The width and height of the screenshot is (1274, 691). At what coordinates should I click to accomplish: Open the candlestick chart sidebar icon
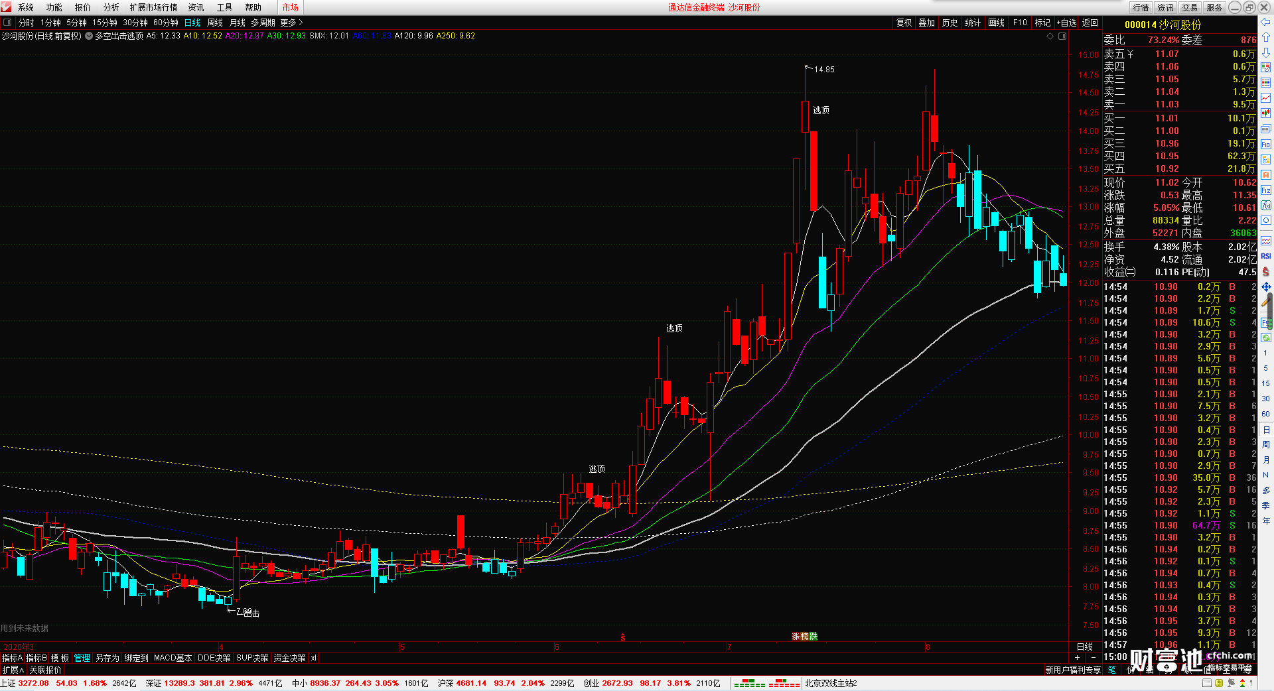(x=1265, y=113)
